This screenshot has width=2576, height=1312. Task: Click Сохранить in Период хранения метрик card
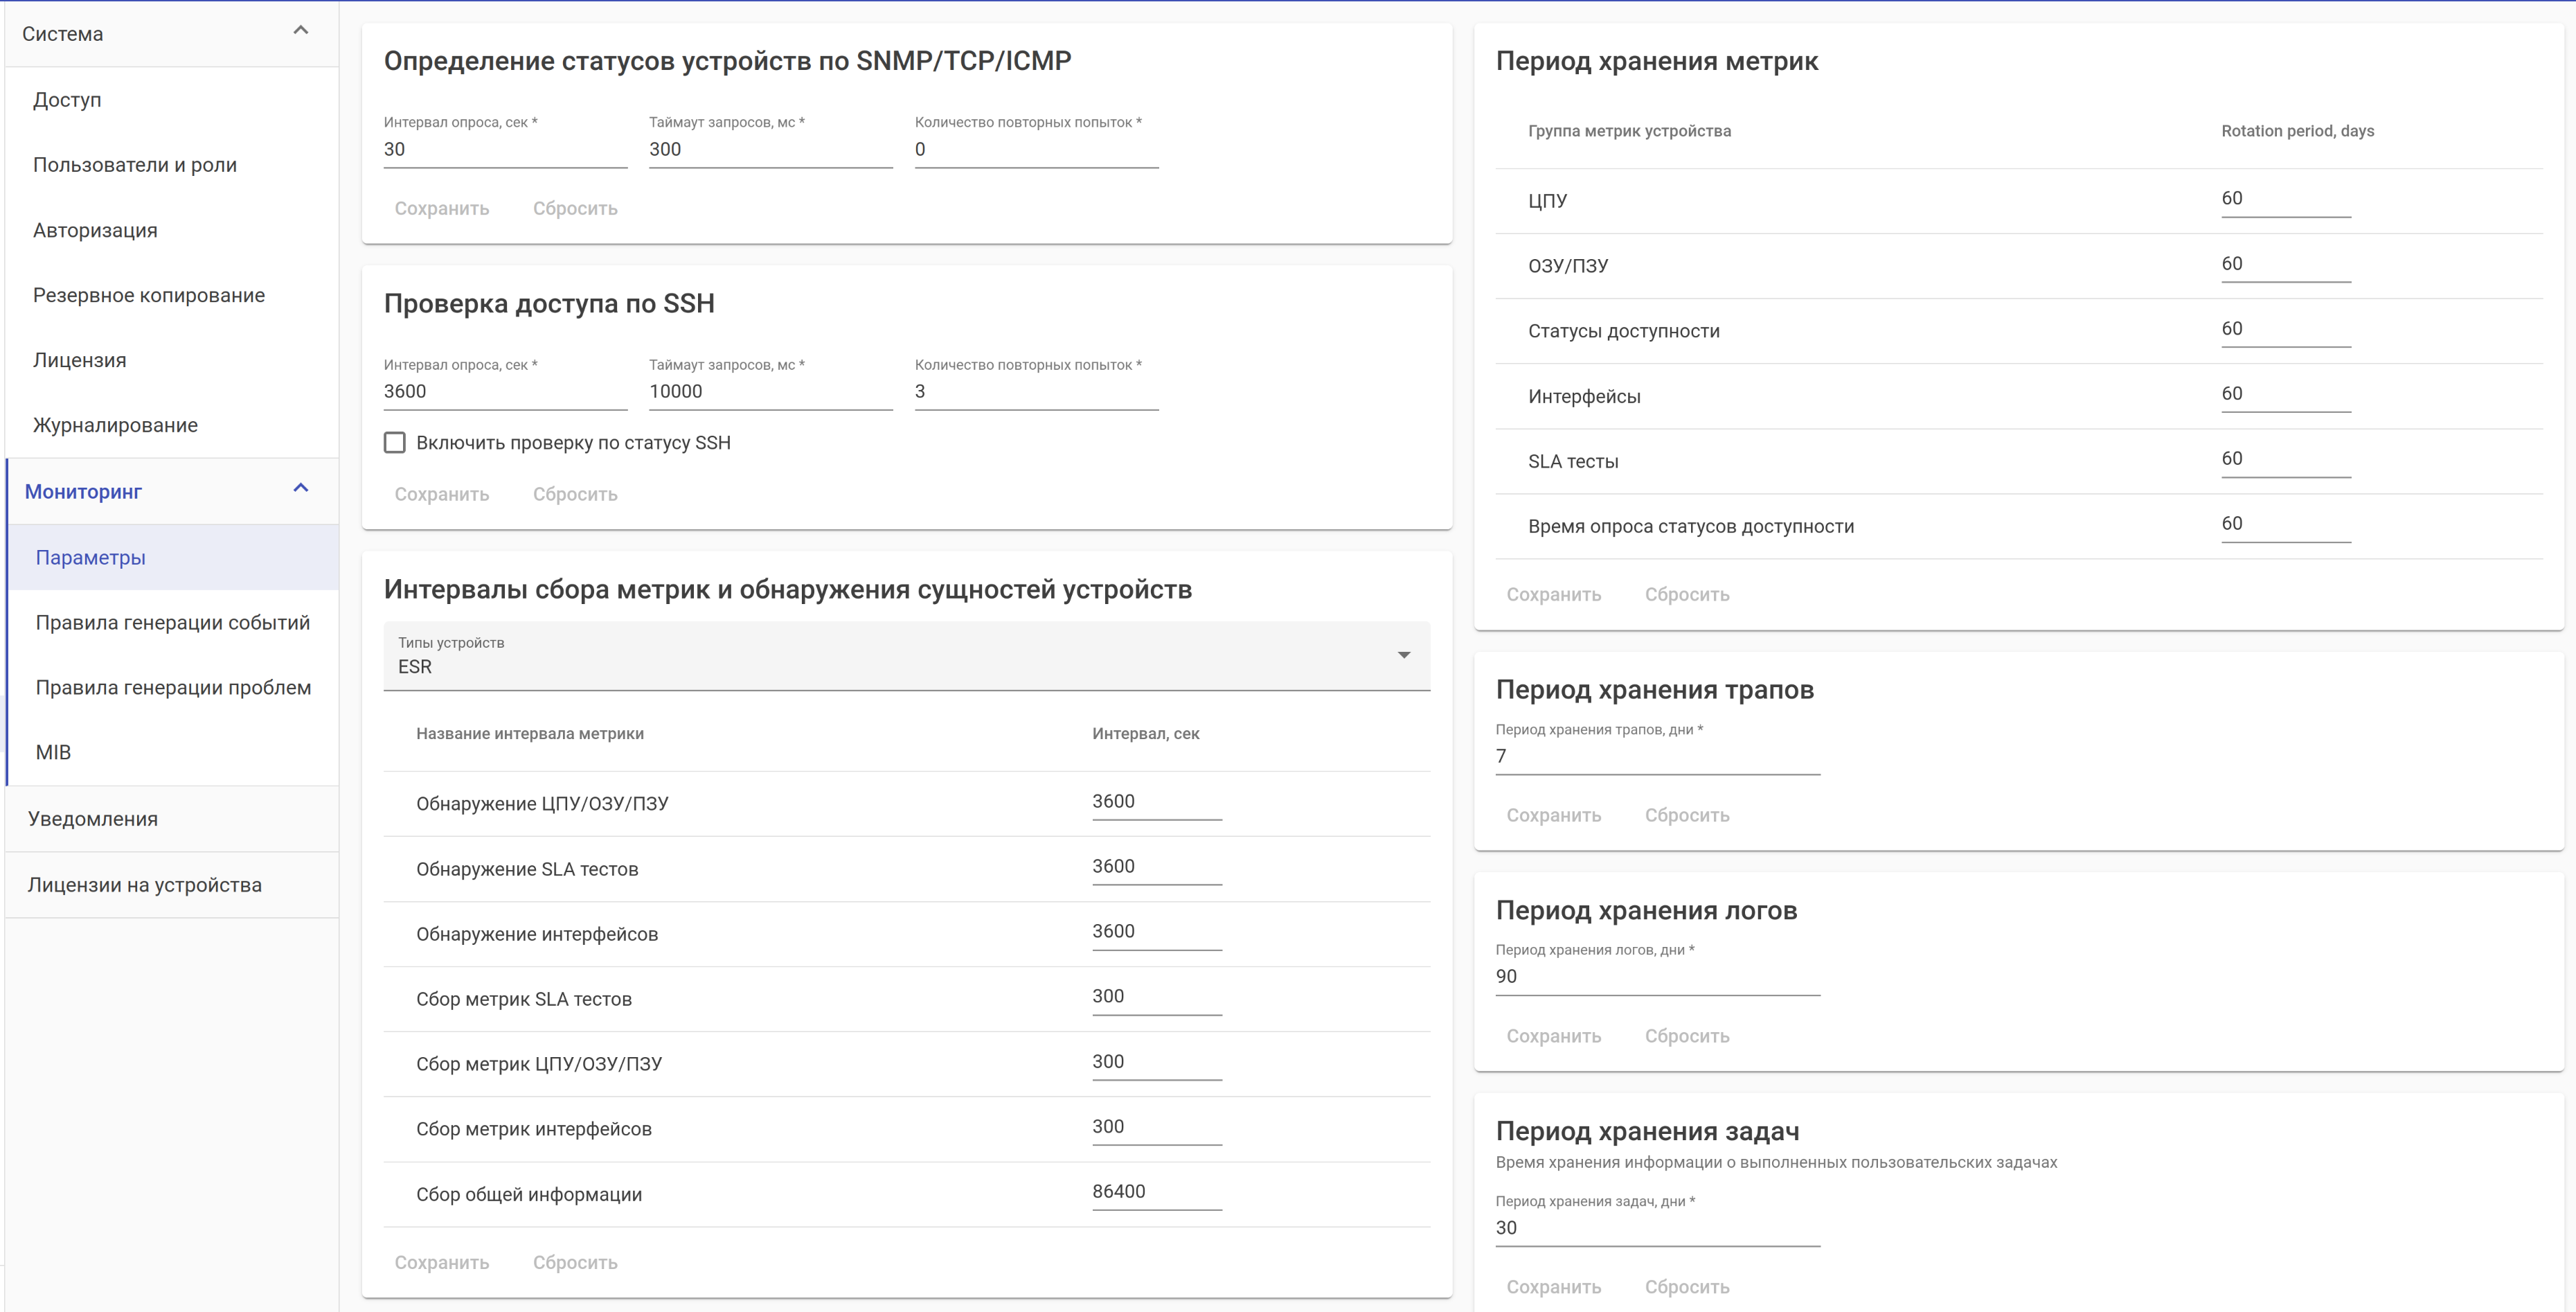[x=1554, y=594]
